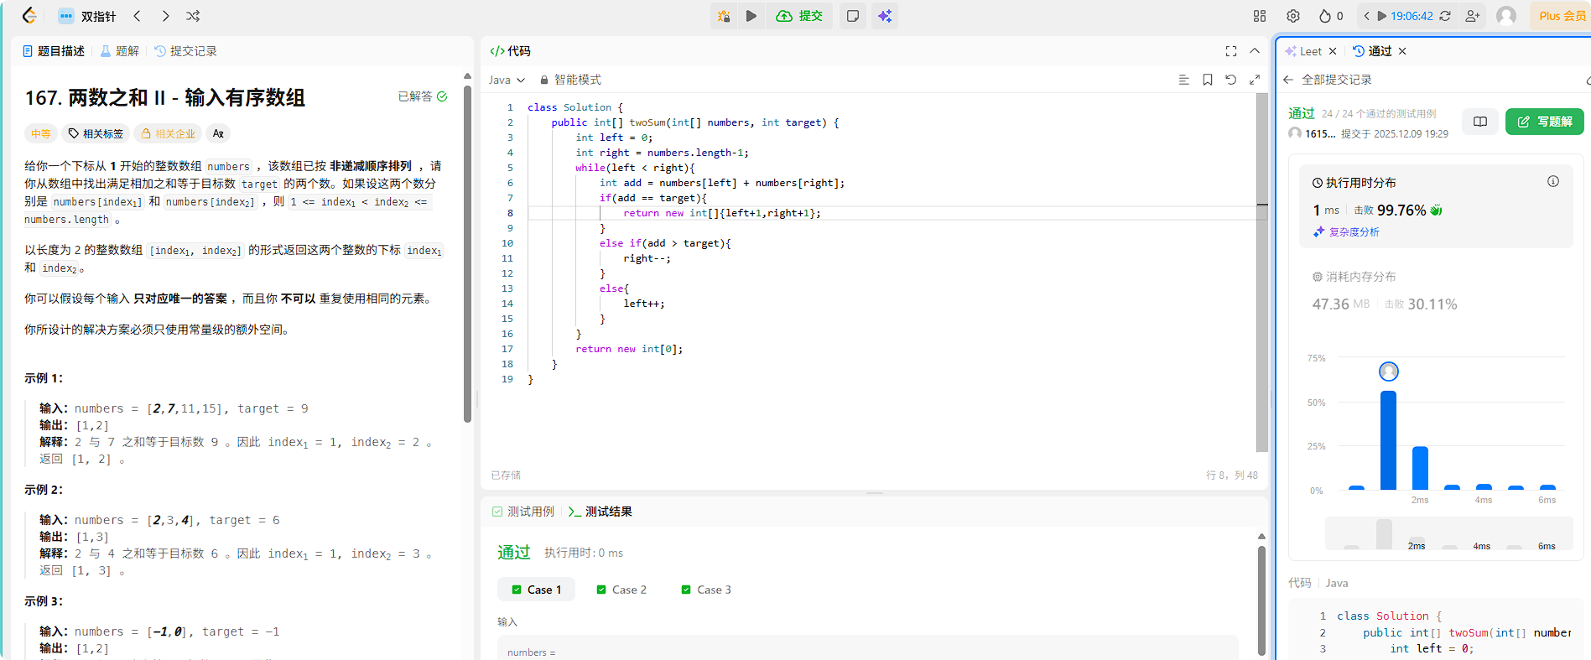Submit the solution with 提交 button
This screenshot has height=660, width=1591.
[x=799, y=16]
